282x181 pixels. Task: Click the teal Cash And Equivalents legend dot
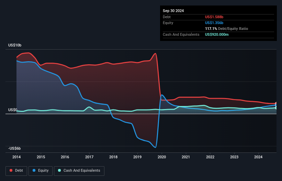[x=59, y=170]
